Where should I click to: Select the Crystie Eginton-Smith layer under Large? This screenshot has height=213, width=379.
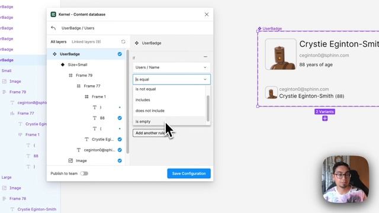pos(37,209)
